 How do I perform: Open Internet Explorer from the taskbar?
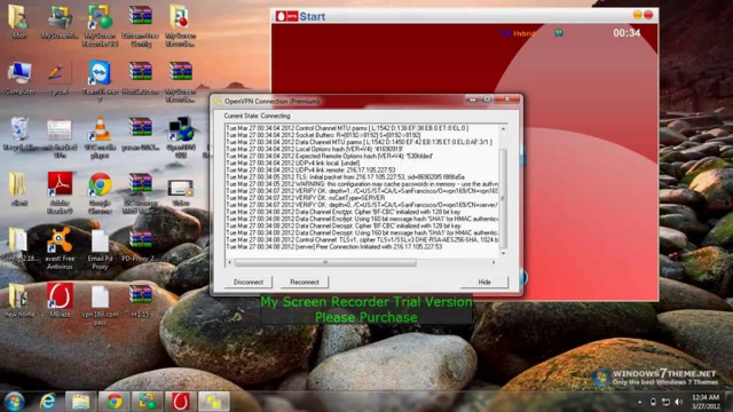[x=48, y=402]
